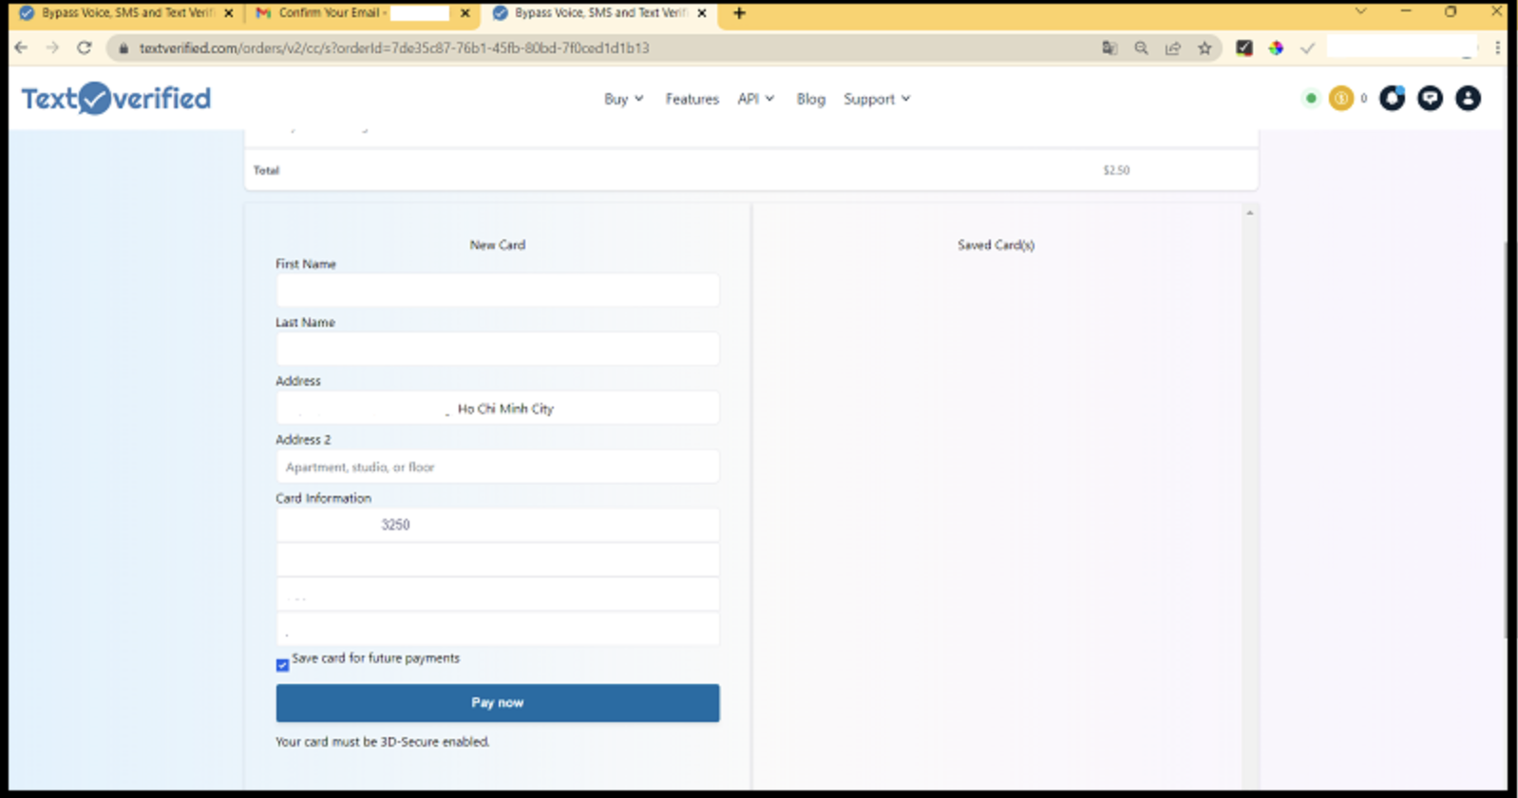Screen dimensions: 1518x798
Task: Expand the Buy dropdown menu
Action: tap(623, 99)
